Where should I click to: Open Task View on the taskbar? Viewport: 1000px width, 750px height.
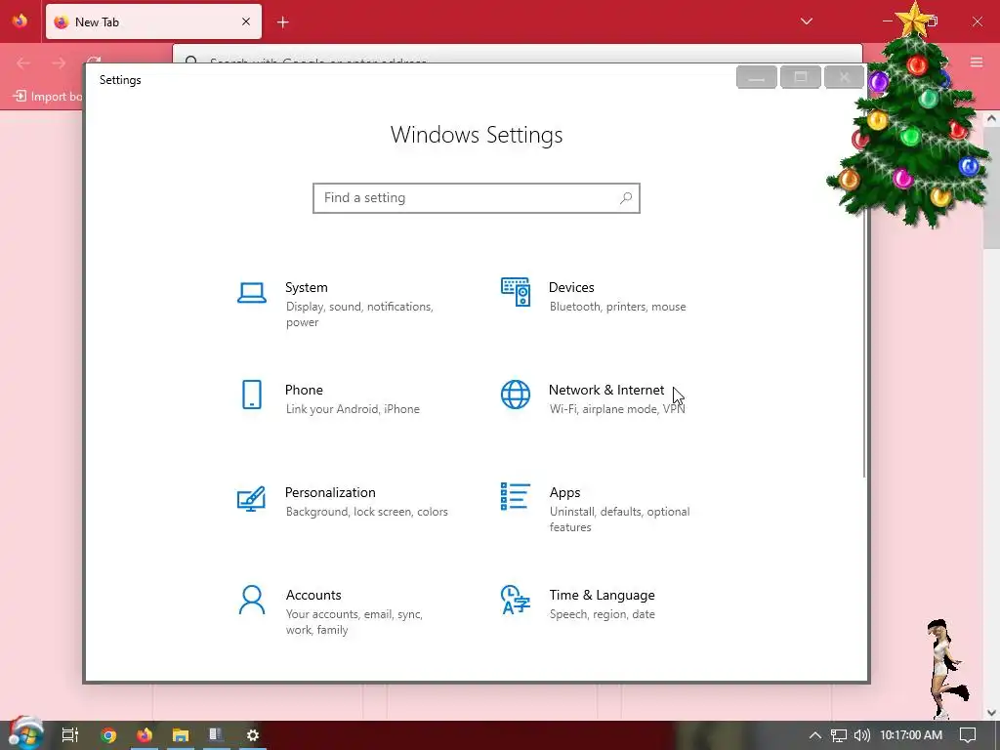pyautogui.click(x=69, y=735)
